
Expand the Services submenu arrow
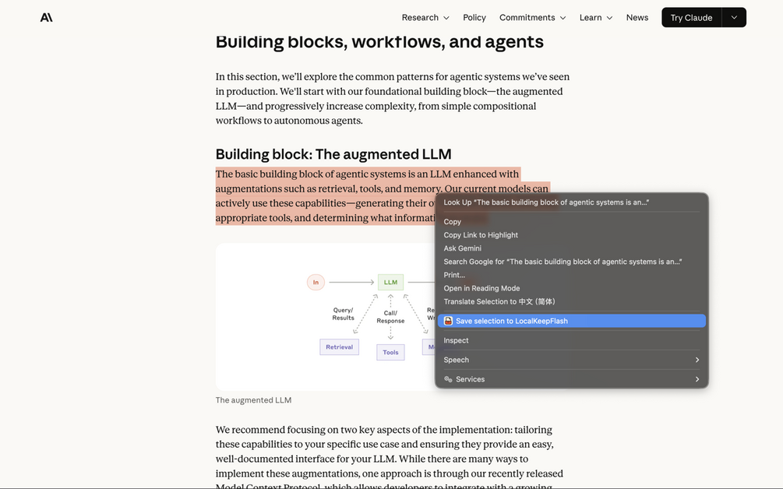697,379
